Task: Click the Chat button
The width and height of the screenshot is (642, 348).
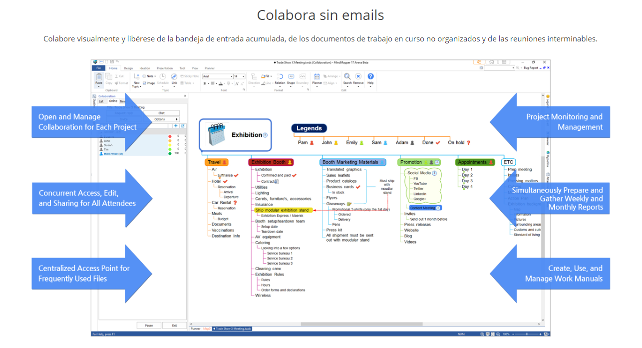Action: (x=161, y=113)
